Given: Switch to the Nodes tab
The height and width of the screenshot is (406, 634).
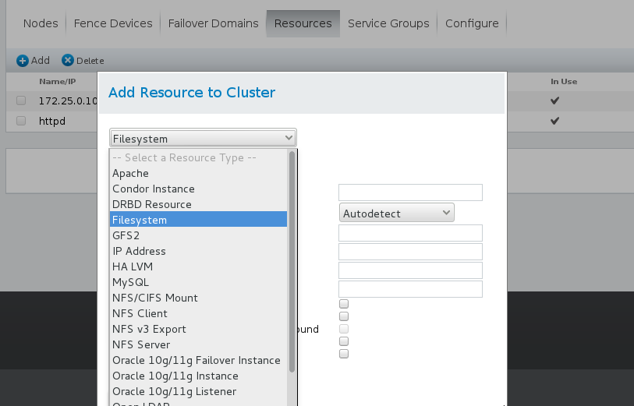Looking at the screenshot, I should point(41,23).
